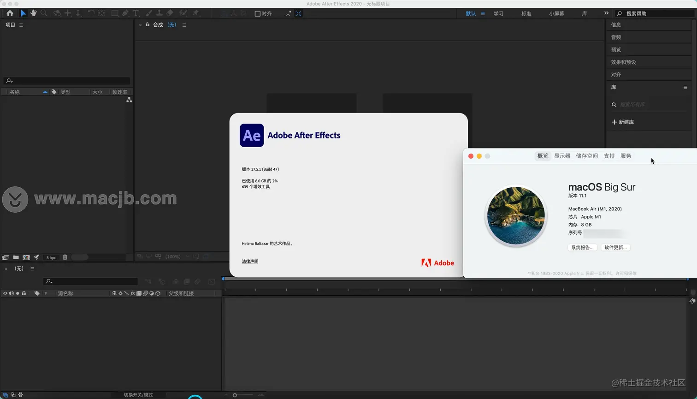
Task: Select the Rotation tool
Action: 91,13
